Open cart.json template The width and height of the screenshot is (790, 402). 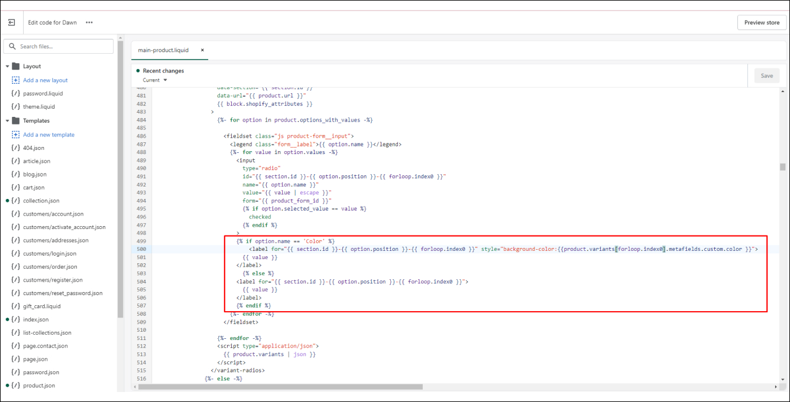pos(34,188)
